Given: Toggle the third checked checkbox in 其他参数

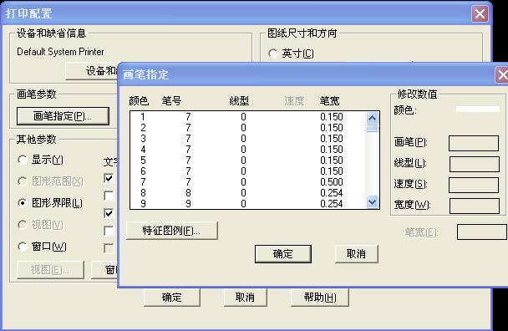Looking at the screenshot, I should pyautogui.click(x=109, y=213).
